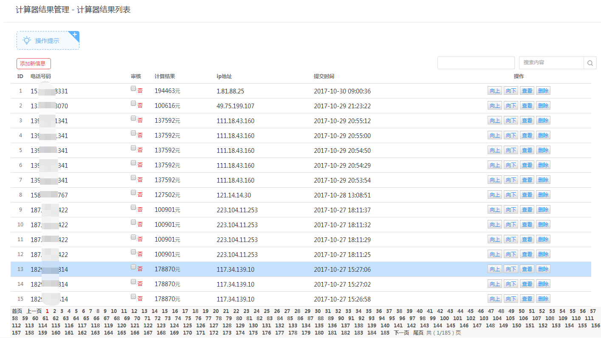Screen dimensions: 601x338
Task: Click the lightbulb icon beside 操作提示
Action: pyautogui.click(x=27, y=41)
